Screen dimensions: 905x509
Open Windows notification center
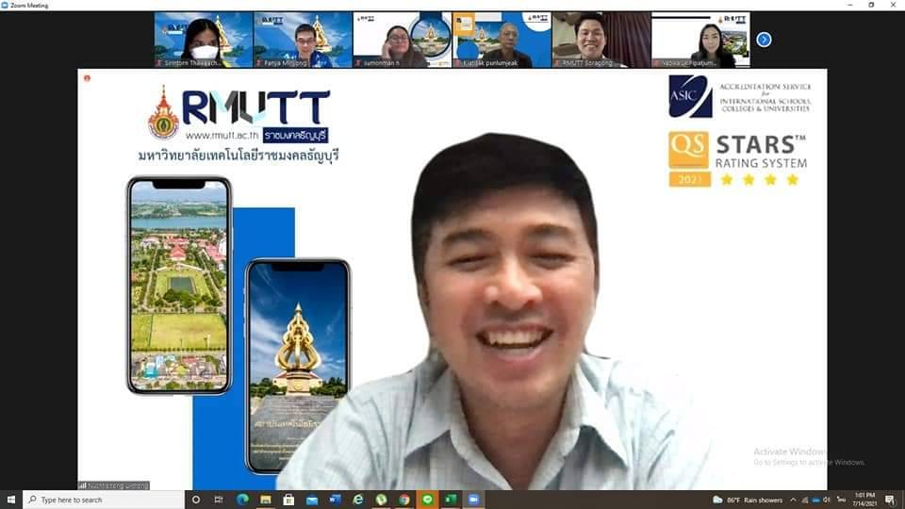891,501
